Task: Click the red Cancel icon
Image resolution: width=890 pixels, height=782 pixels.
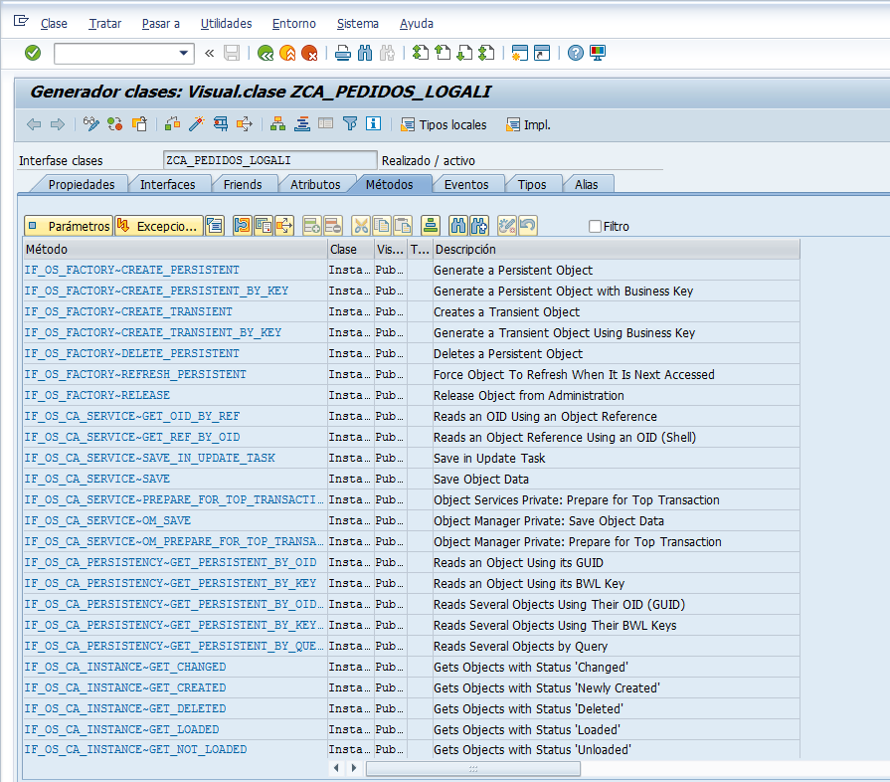Action: tap(309, 54)
